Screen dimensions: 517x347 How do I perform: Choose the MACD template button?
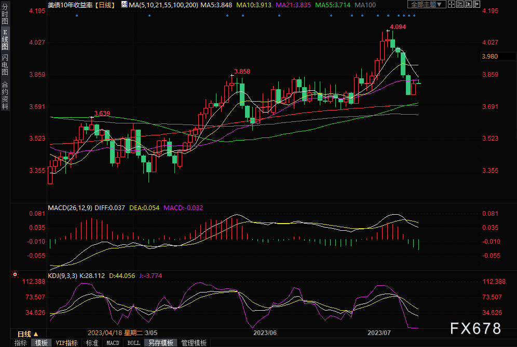[113, 343]
